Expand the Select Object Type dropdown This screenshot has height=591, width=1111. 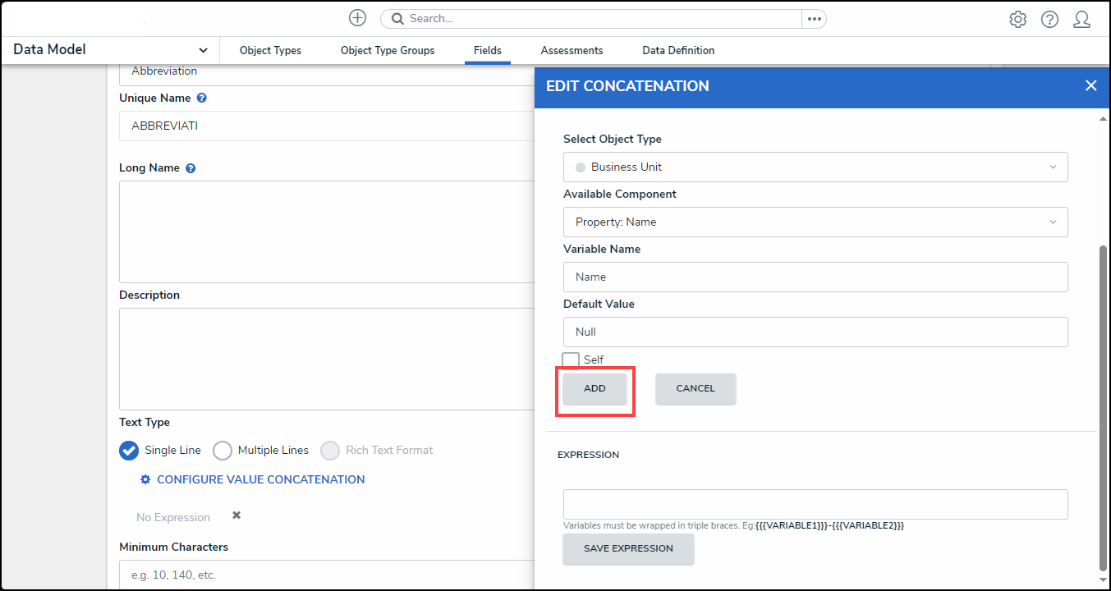click(815, 167)
